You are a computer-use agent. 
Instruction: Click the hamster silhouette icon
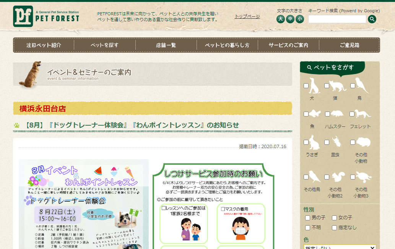(x=337, y=114)
